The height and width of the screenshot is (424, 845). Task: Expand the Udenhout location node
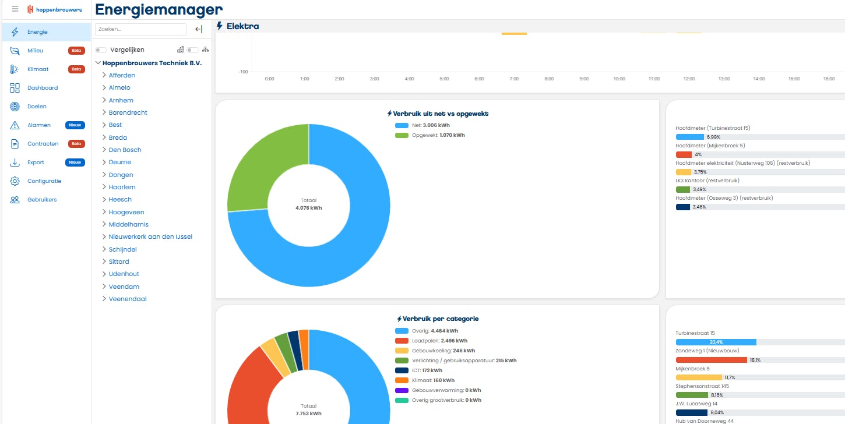[x=104, y=274]
